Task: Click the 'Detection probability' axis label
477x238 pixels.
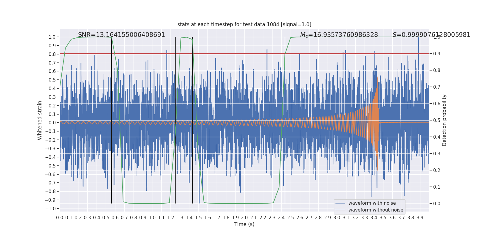Action: pyautogui.click(x=445, y=120)
